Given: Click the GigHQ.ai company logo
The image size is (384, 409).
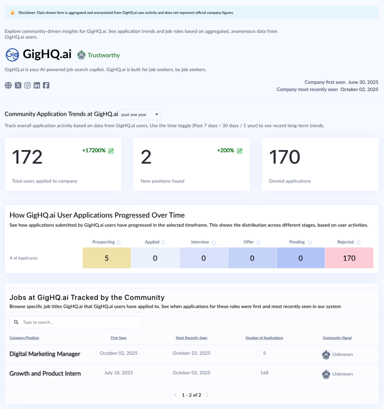Looking at the screenshot, I should pyautogui.click(x=11, y=55).
